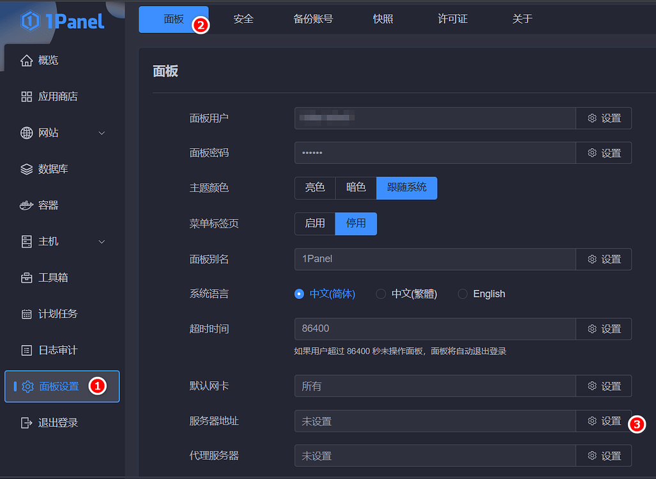Click the toolbox icon beside 工具箱
This screenshot has height=479, width=656.
tap(26, 278)
